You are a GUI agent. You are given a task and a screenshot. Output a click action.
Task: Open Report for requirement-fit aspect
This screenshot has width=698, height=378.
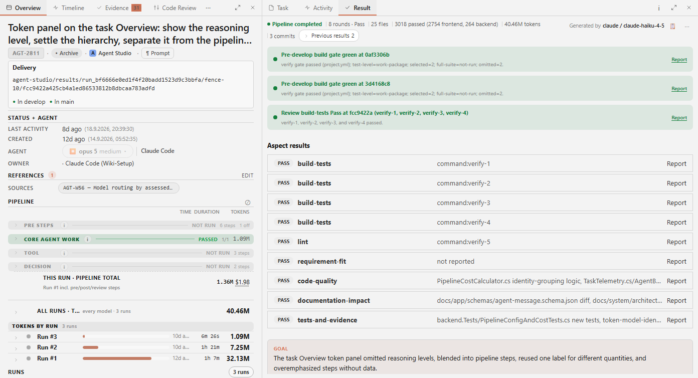[x=676, y=262]
